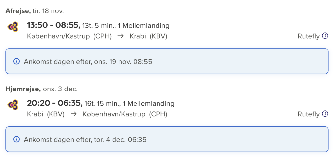Open info icon next to return Rutefly
The width and height of the screenshot is (336, 160).
point(325,114)
